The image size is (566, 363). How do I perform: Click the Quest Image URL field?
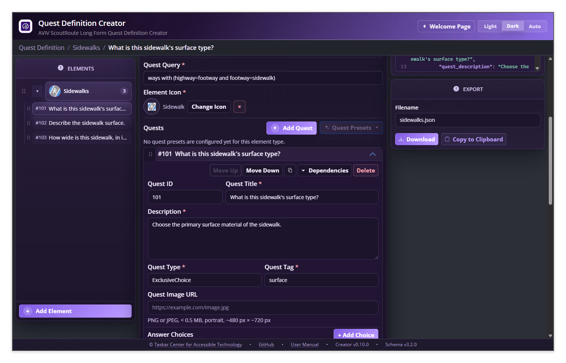(263, 307)
